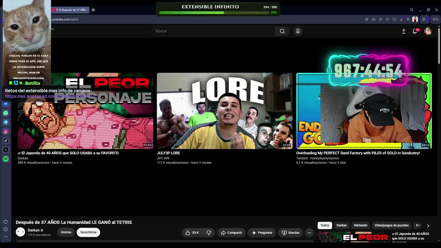Open the sidebar three-dots more options
The height and width of the screenshot is (248, 441).
(x=6, y=237)
